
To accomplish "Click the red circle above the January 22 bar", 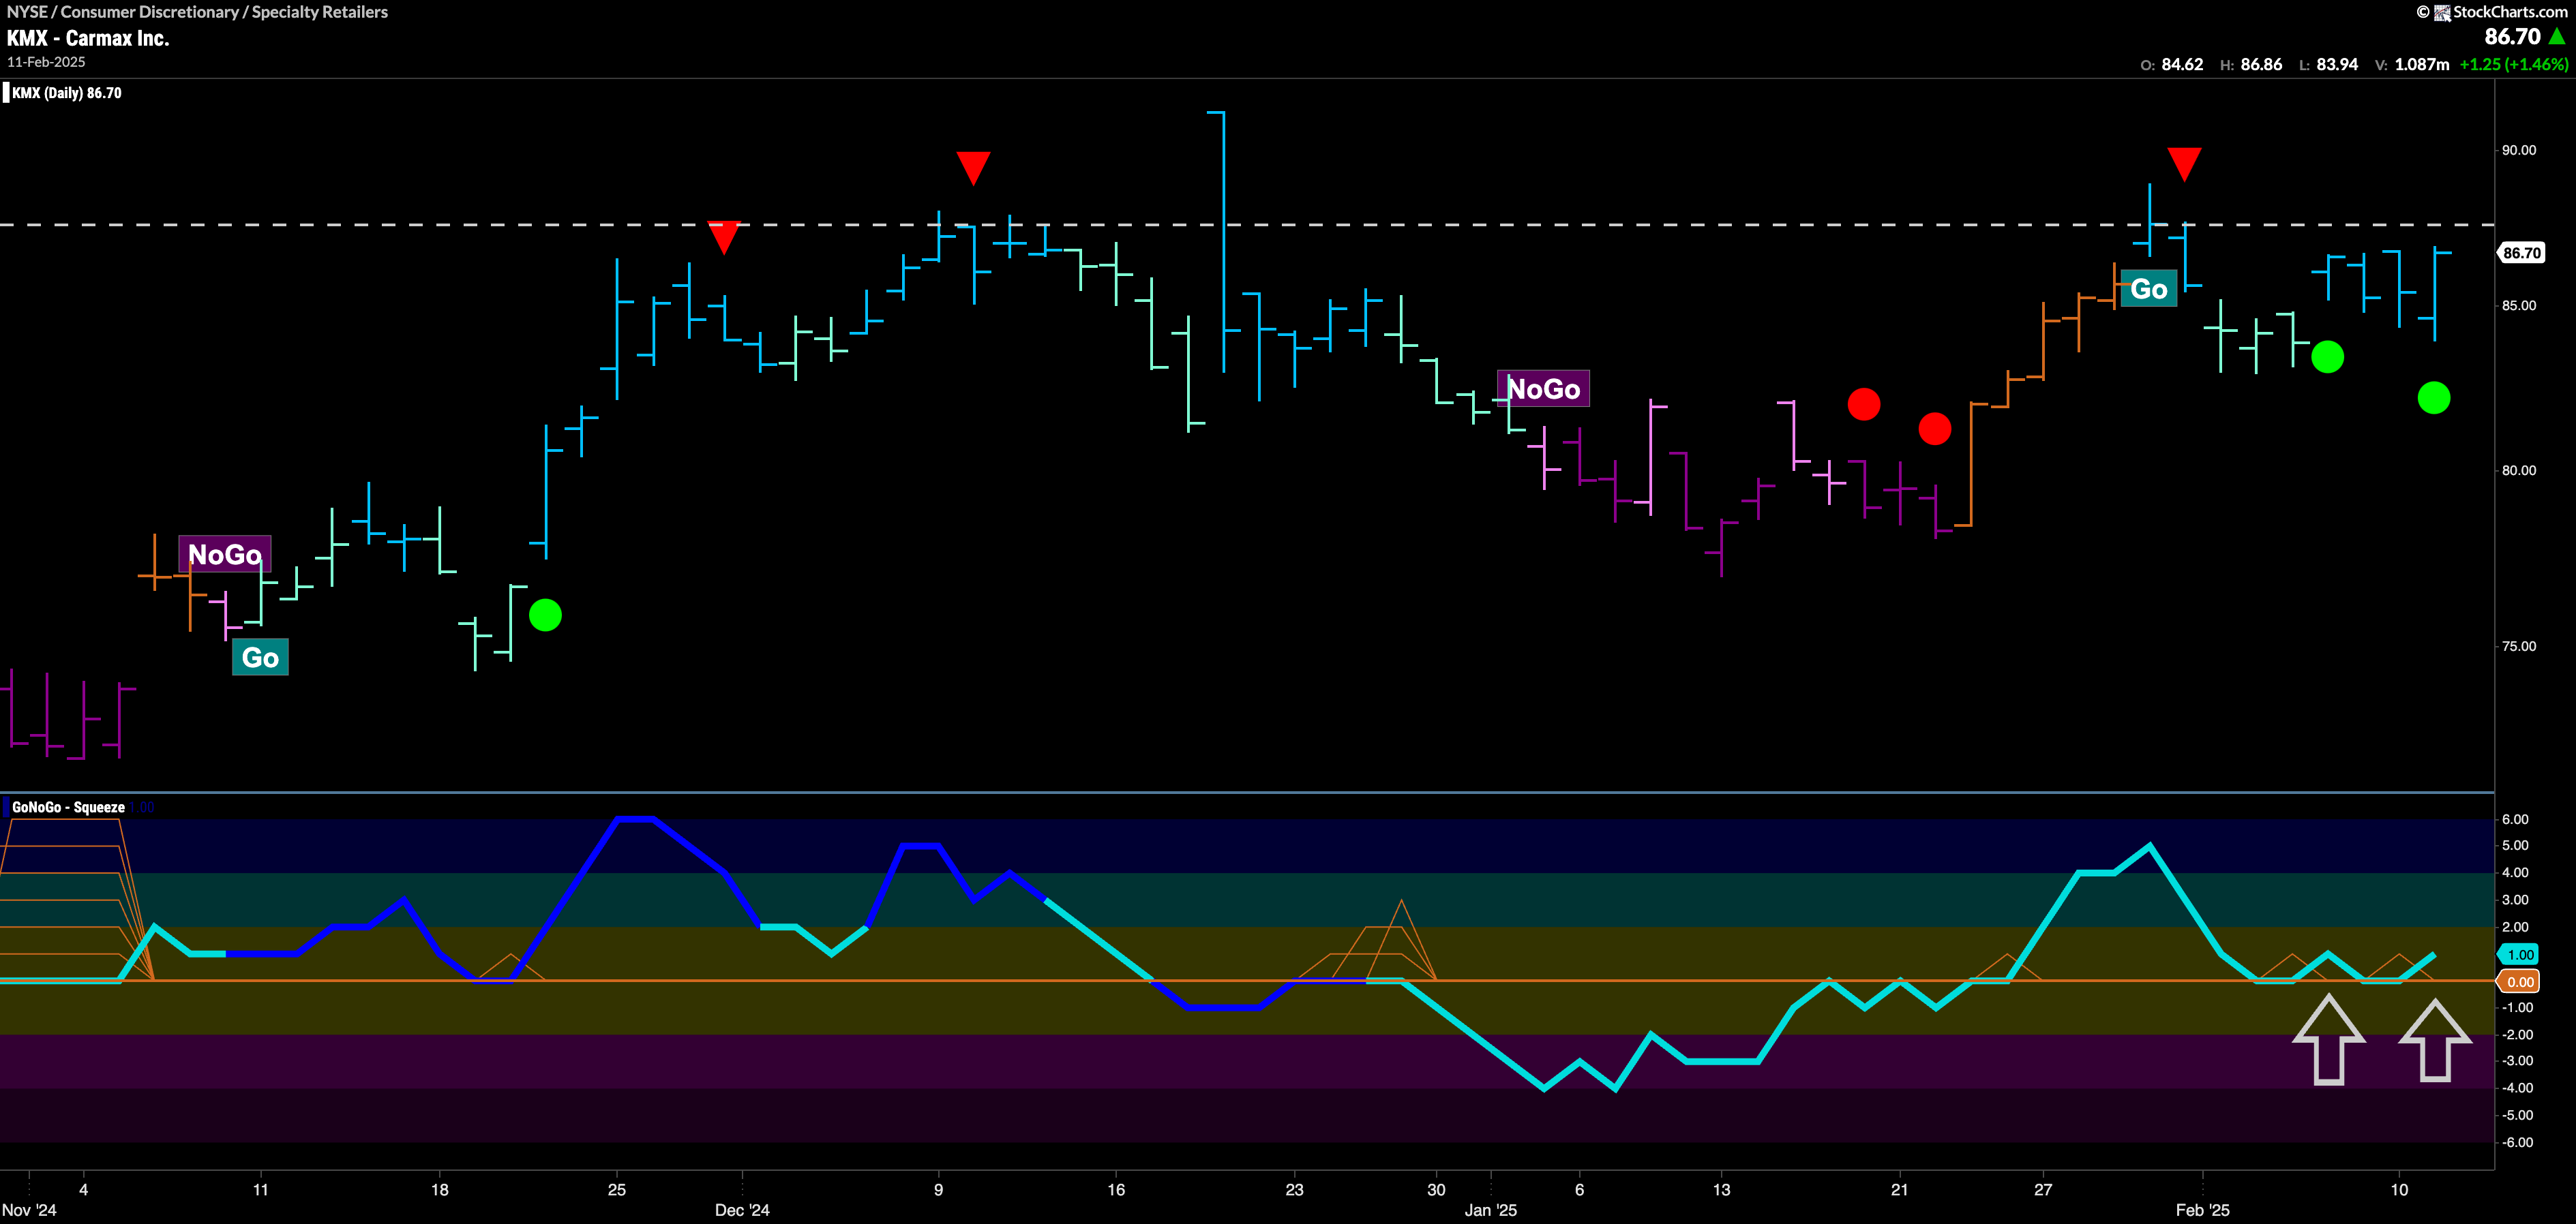I will pyautogui.click(x=1935, y=429).
